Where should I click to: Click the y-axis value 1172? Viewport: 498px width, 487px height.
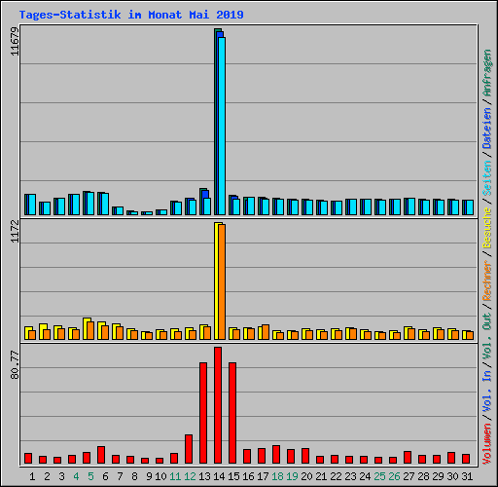point(15,231)
